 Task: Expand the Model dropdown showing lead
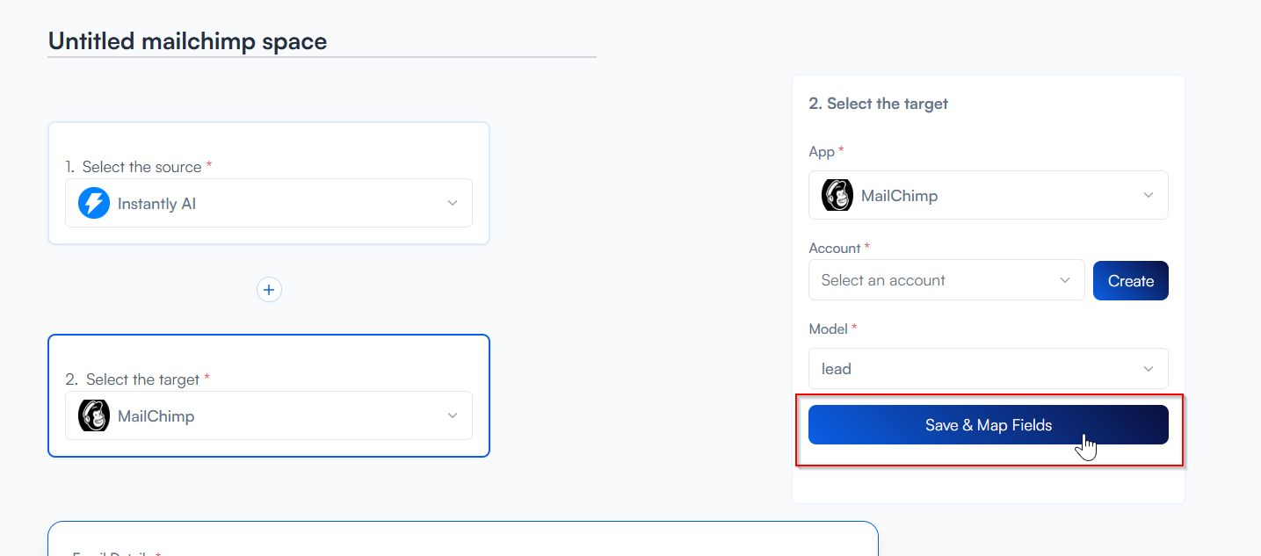[988, 369]
